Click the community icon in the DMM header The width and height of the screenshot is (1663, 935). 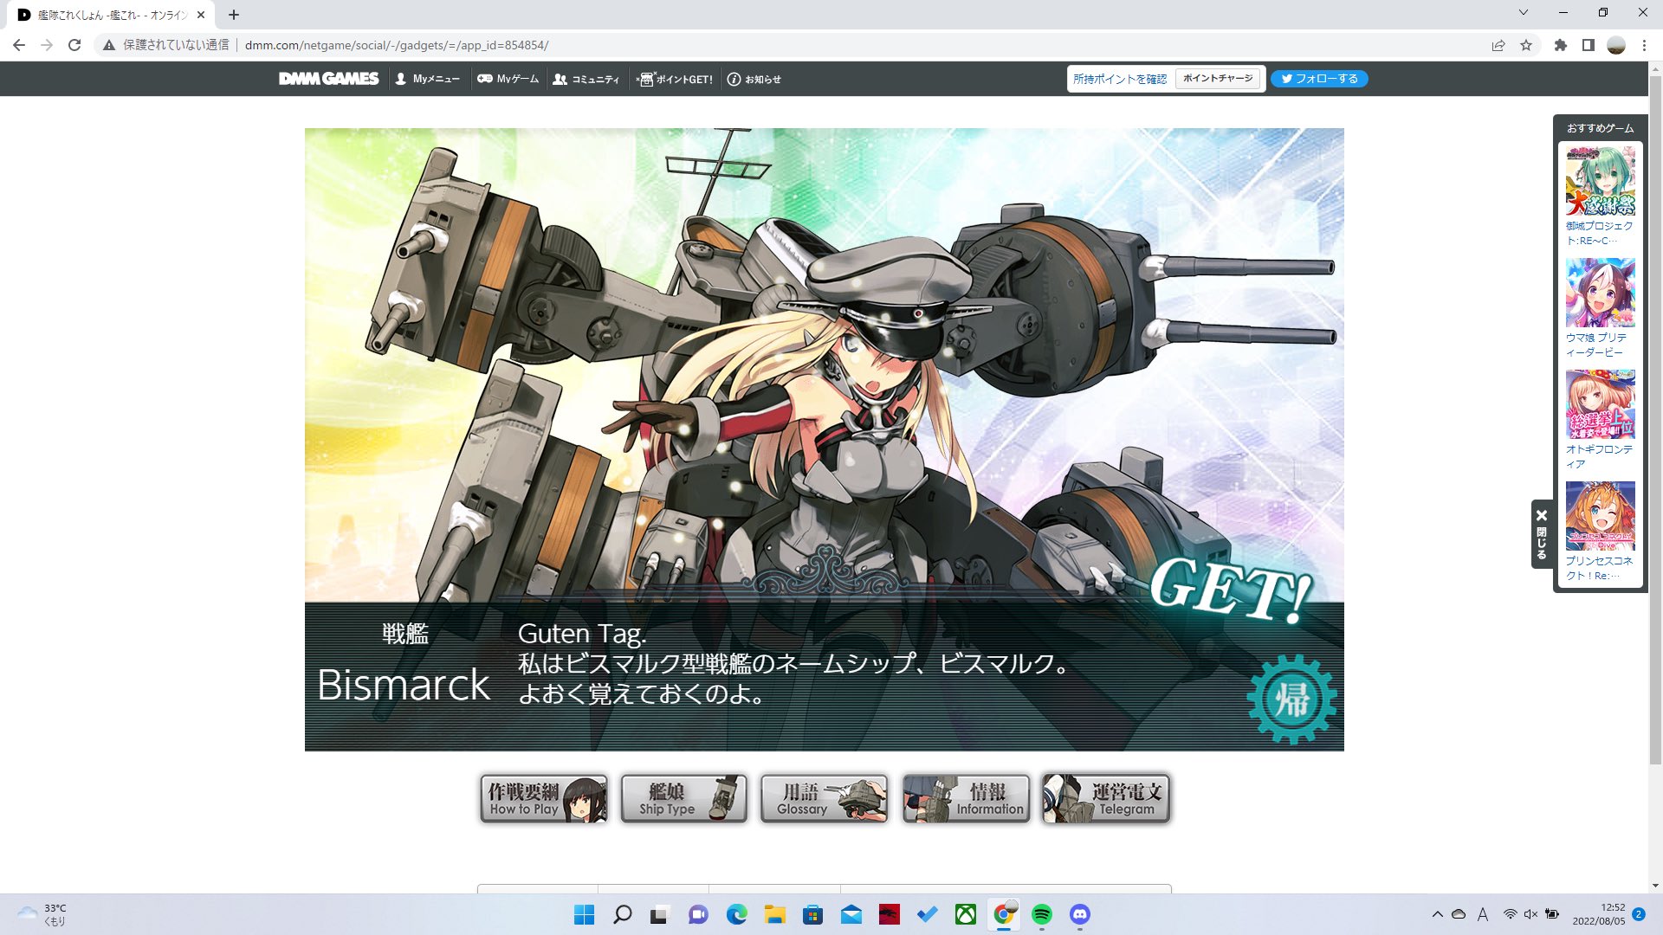click(560, 79)
